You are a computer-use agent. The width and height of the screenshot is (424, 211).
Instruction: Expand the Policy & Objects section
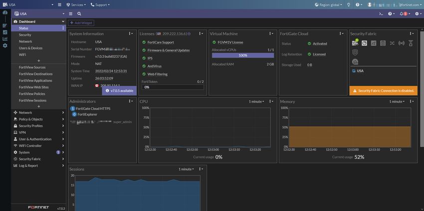[38, 119]
